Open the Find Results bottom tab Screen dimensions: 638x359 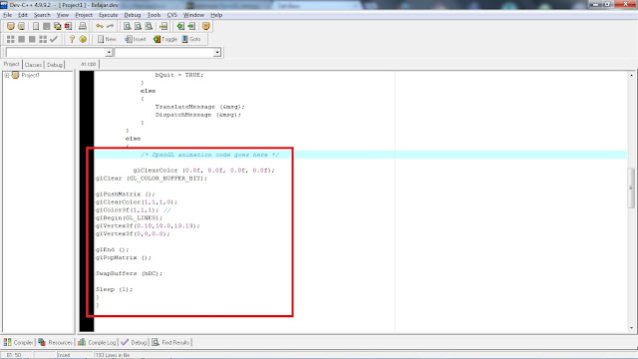[x=170, y=343]
